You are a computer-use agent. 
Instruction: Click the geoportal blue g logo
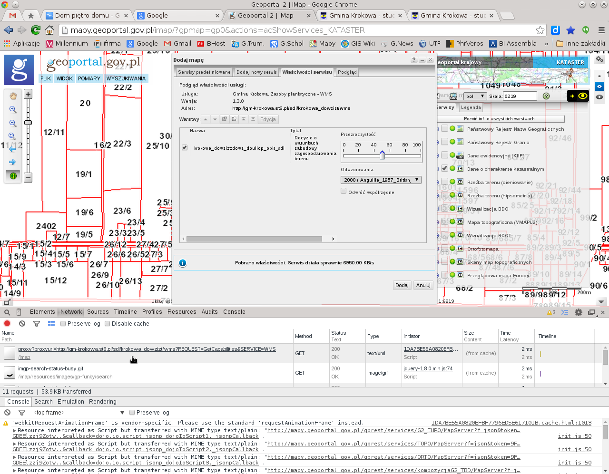coord(19,70)
